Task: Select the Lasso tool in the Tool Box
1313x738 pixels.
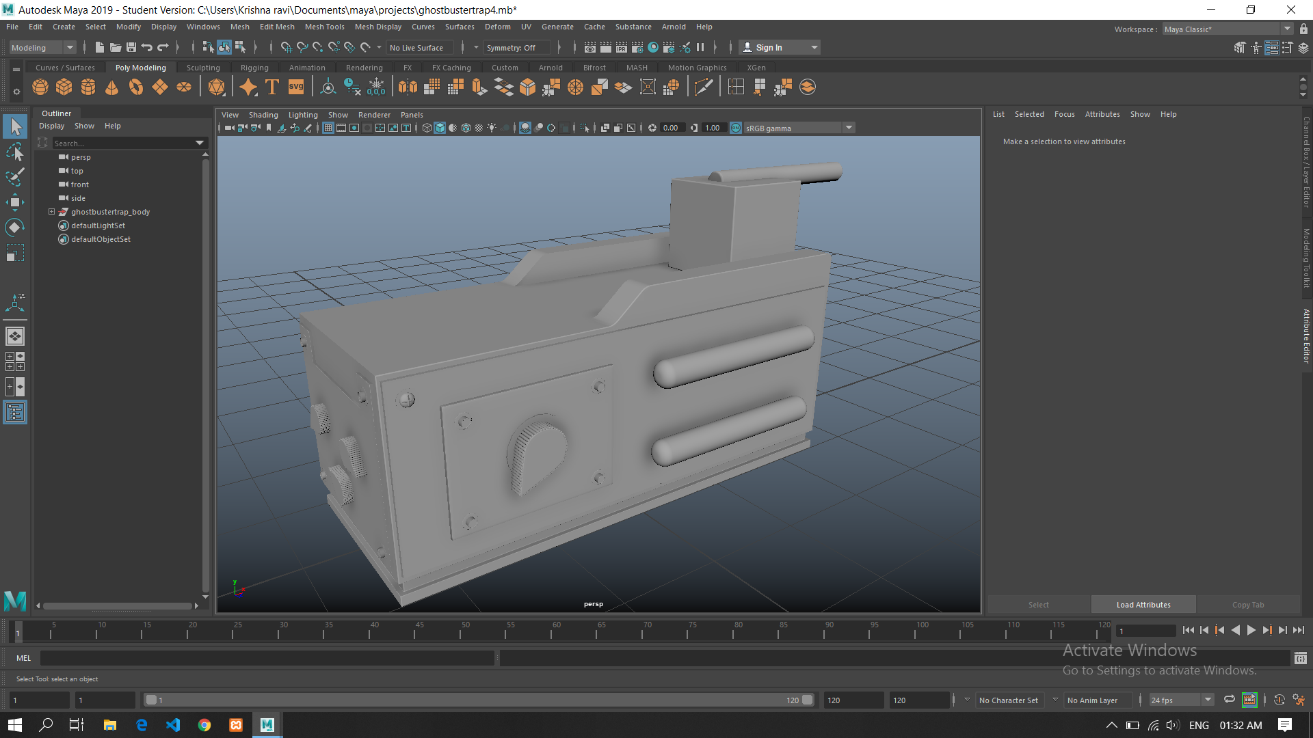Action: point(15,152)
